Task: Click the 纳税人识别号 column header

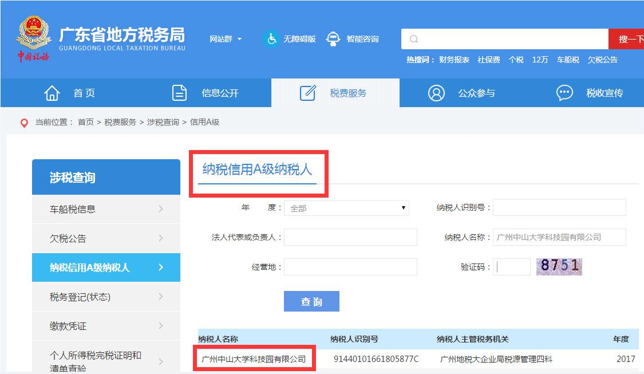Action: pyautogui.click(x=354, y=339)
